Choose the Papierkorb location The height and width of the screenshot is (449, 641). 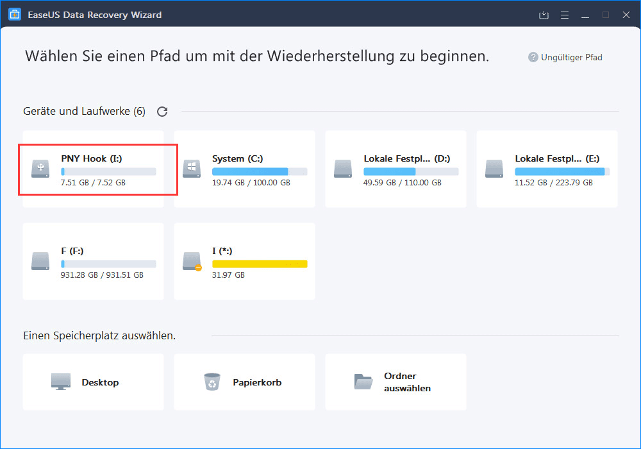(244, 382)
